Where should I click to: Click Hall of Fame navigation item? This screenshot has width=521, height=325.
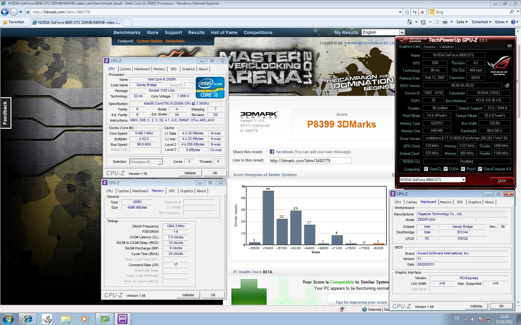point(224,32)
